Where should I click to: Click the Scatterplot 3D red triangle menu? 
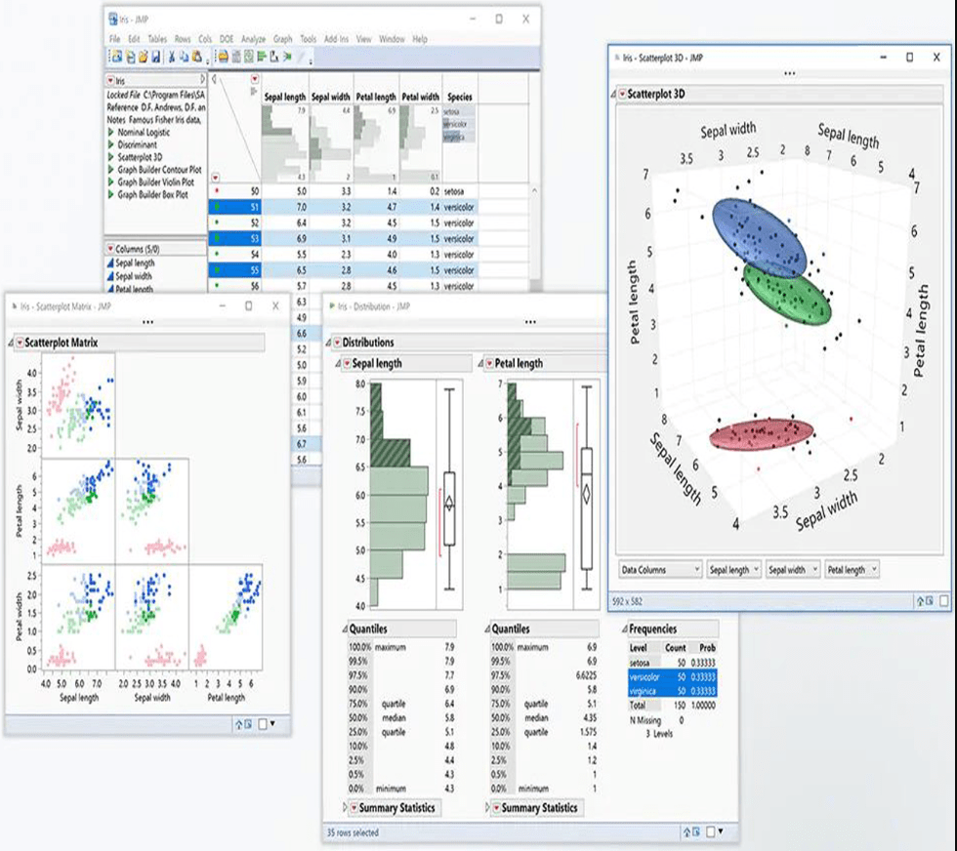(x=622, y=95)
